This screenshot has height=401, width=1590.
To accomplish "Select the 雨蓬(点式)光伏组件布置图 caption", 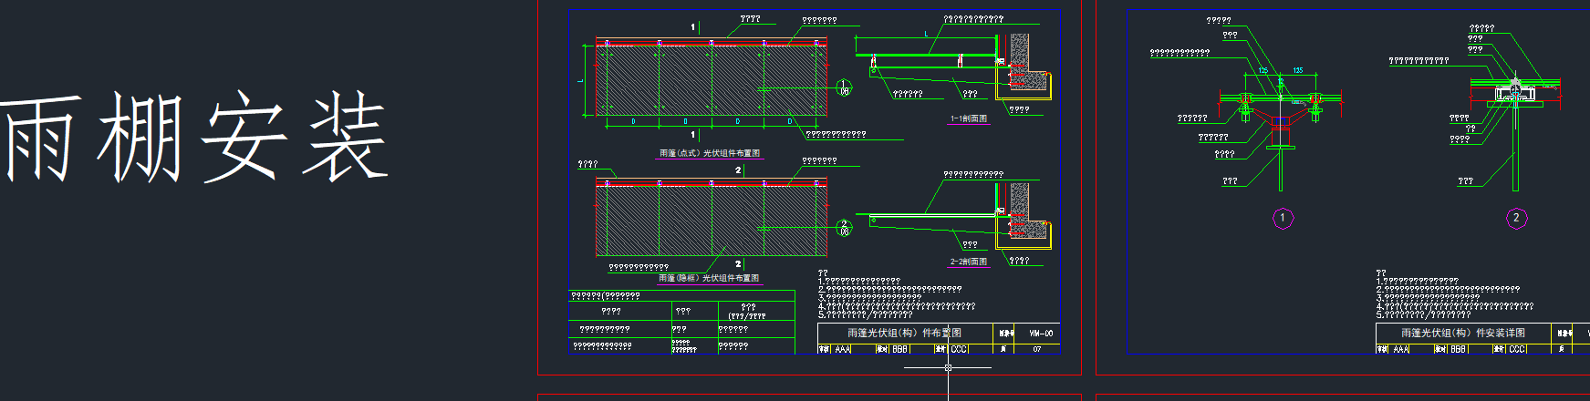I will coord(709,153).
